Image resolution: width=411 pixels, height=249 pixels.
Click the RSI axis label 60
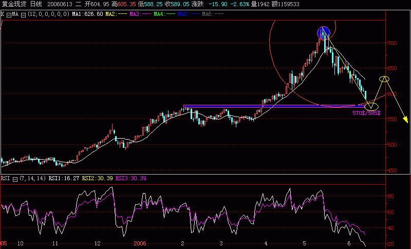pos(390,212)
